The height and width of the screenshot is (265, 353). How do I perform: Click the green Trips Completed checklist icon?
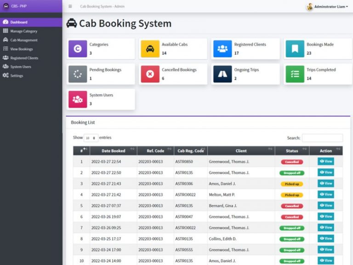pyautogui.click(x=295, y=74)
